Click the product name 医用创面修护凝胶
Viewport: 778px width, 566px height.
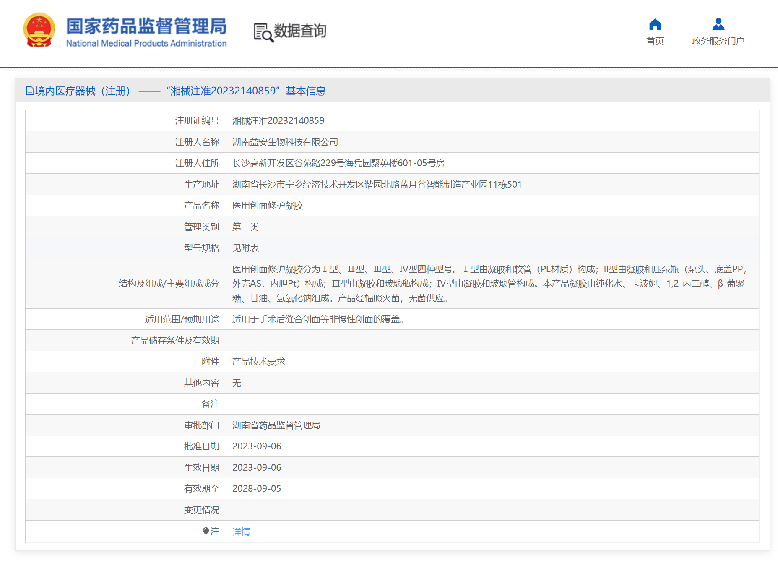point(268,206)
